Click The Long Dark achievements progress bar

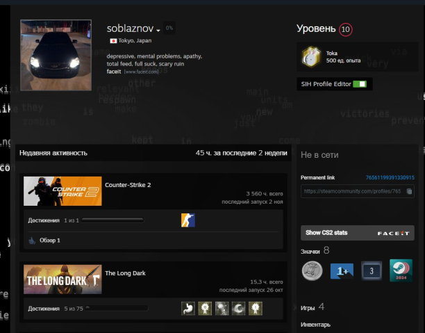pos(116,308)
